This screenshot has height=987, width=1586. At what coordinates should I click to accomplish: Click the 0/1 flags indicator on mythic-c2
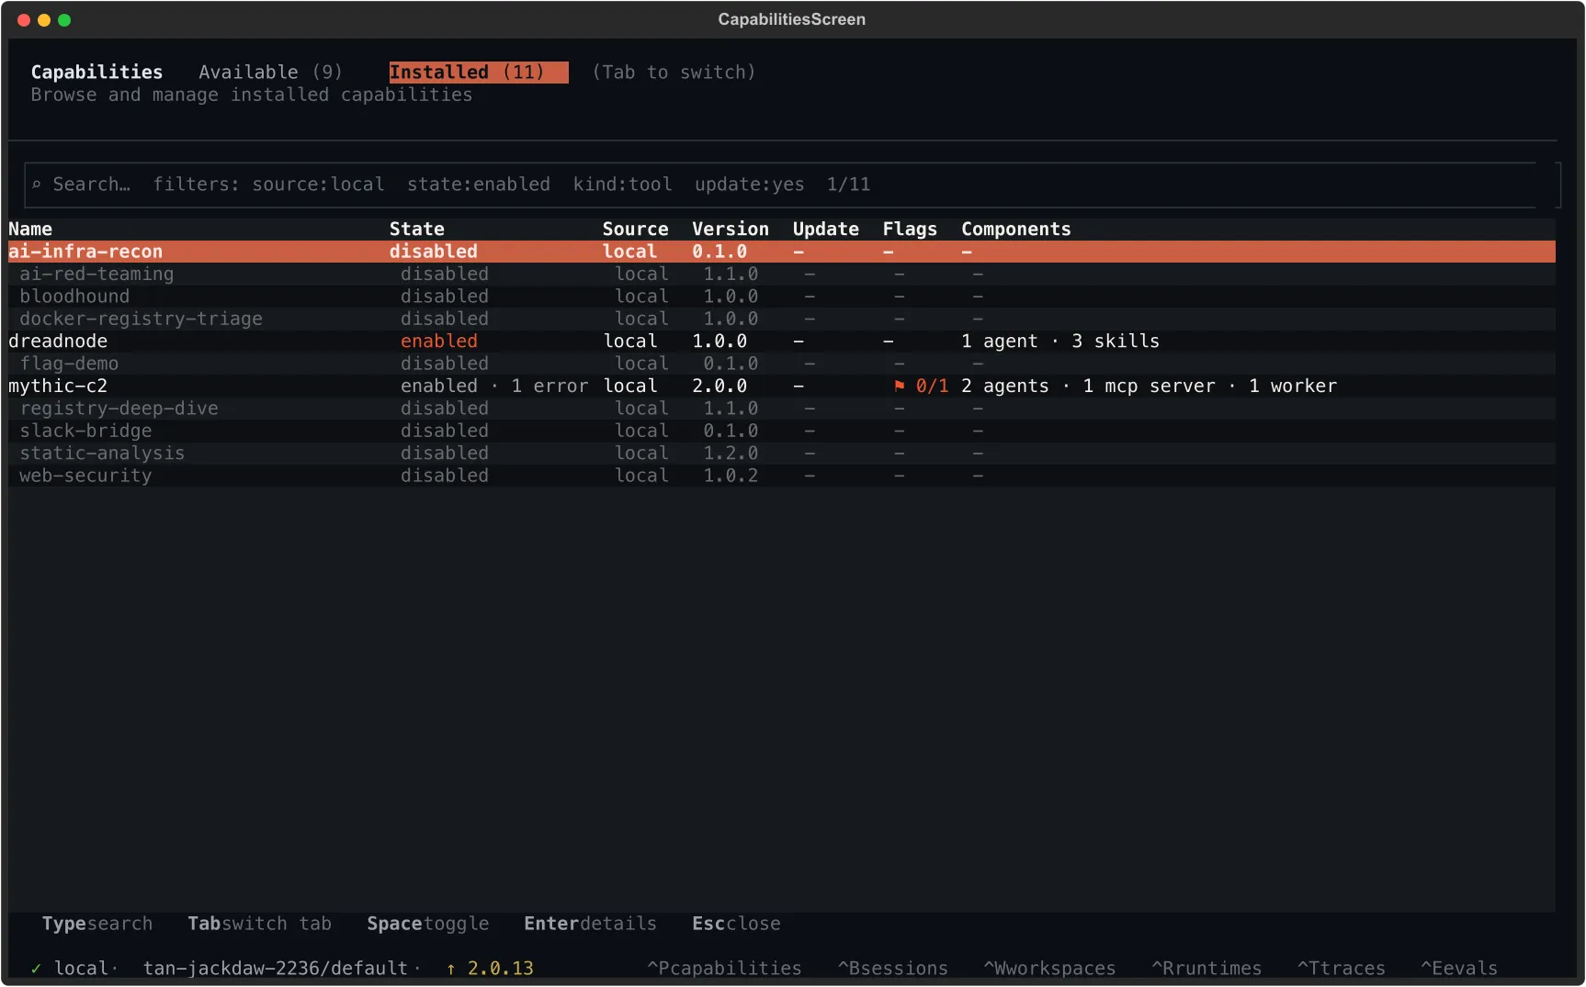click(932, 387)
